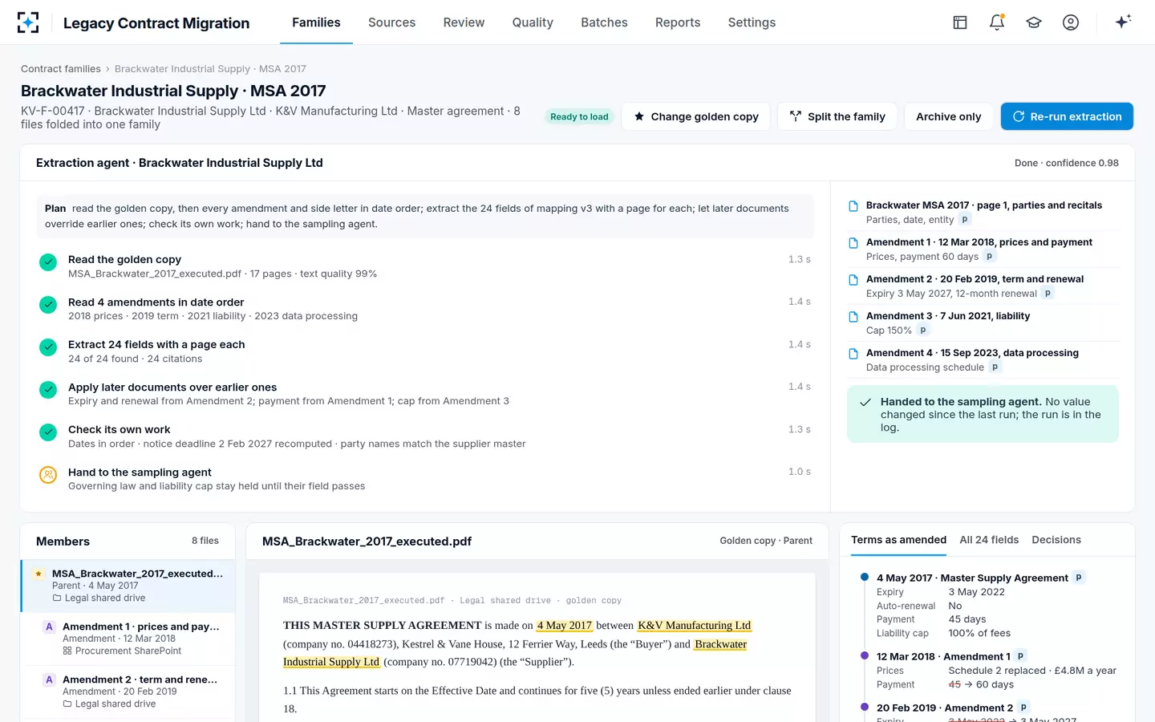Image resolution: width=1155 pixels, height=722 pixels.
Task: Click the green check beside Apply later documents
Action: point(48,389)
